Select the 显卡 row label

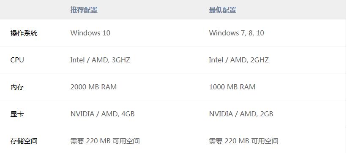(17, 114)
